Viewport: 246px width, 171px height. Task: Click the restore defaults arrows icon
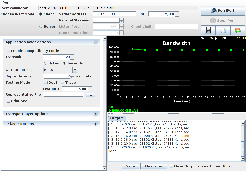pyautogui.click(x=238, y=30)
